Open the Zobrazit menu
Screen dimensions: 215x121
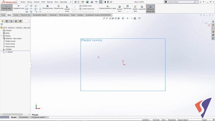tap(37, 2)
